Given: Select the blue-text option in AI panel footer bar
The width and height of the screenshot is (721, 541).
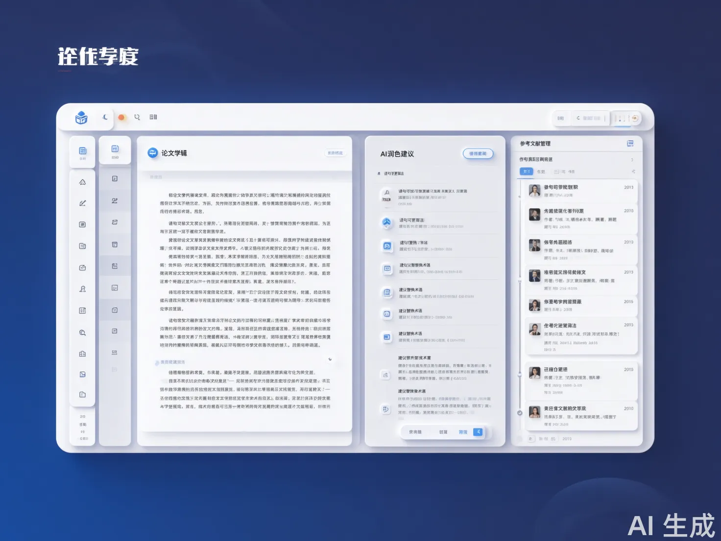Looking at the screenshot, I should [x=463, y=432].
